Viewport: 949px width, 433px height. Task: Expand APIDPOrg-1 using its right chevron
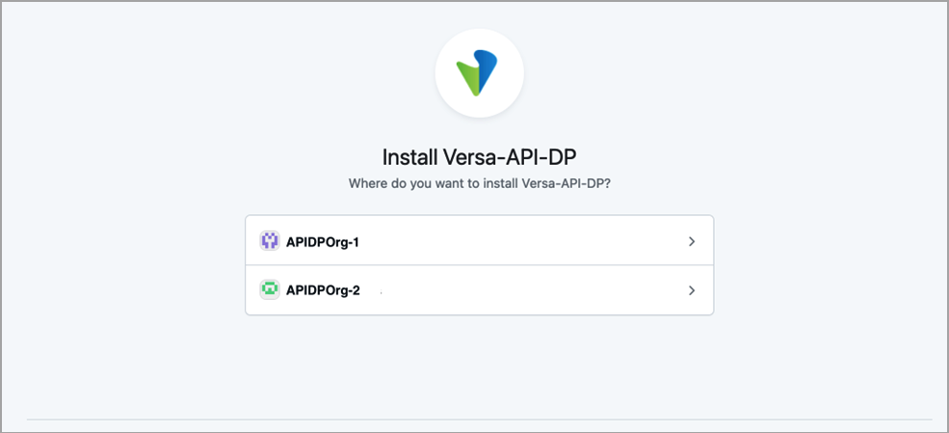(692, 241)
